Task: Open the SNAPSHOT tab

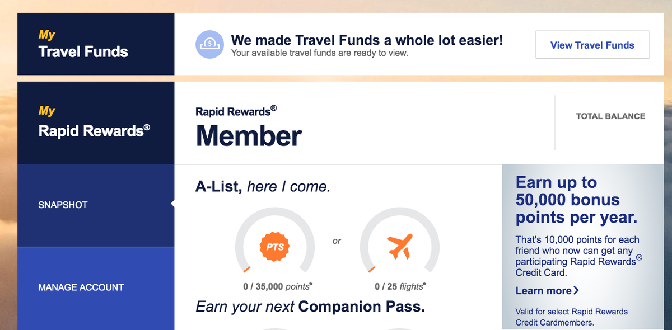Action: 63,205
